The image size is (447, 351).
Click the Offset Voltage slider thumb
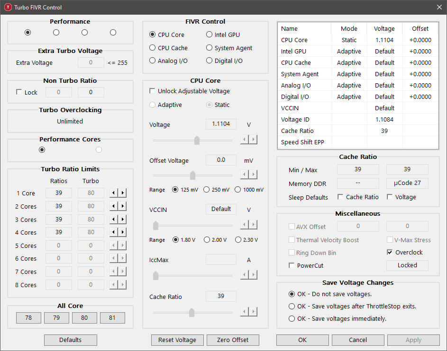click(x=193, y=175)
